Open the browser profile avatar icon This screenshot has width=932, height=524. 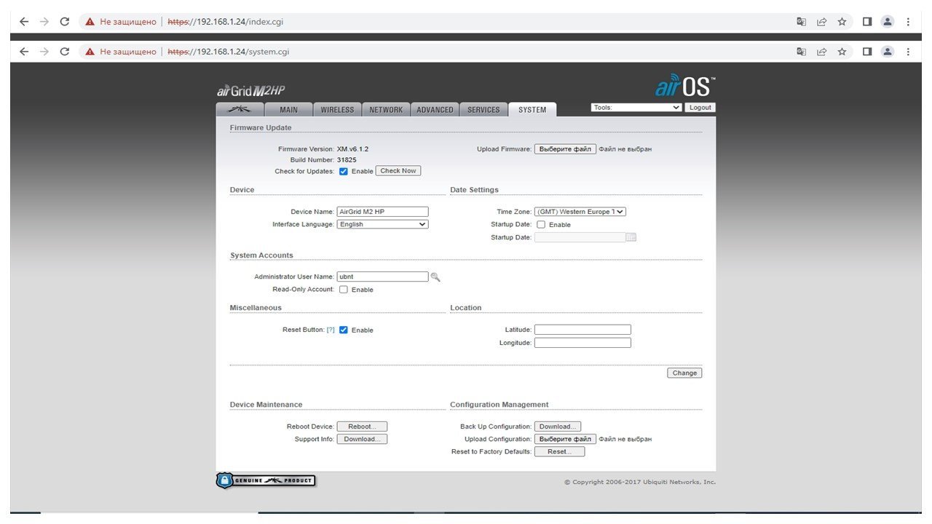click(887, 52)
